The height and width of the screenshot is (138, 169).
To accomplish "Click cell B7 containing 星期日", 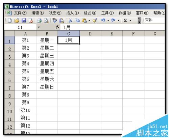I will click(x=47, y=87).
